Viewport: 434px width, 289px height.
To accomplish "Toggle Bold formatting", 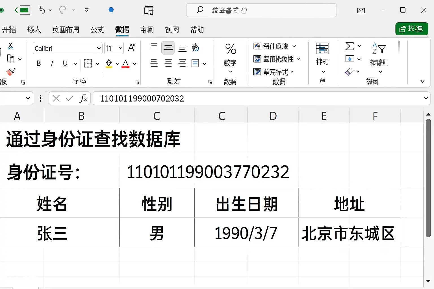I will [39, 64].
